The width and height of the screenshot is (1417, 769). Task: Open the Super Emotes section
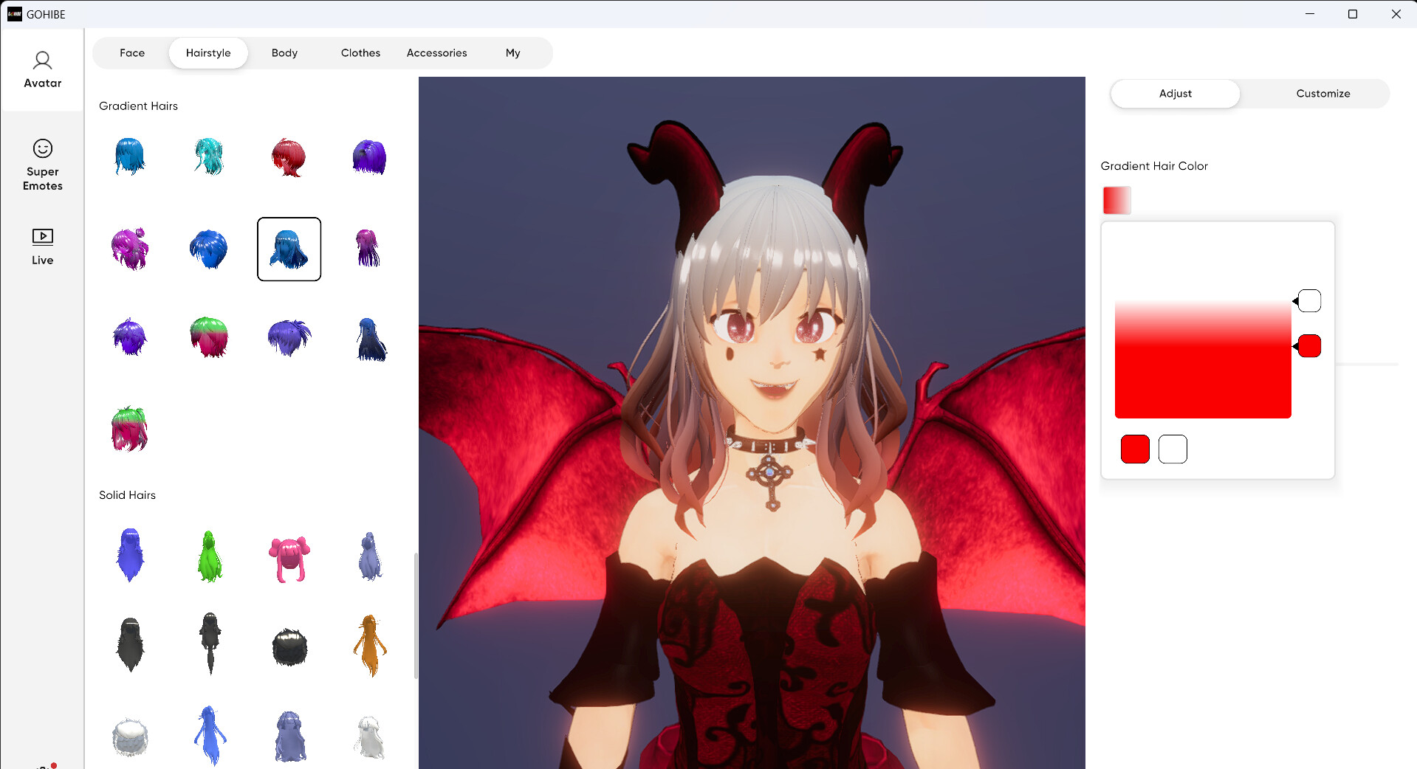click(x=42, y=165)
